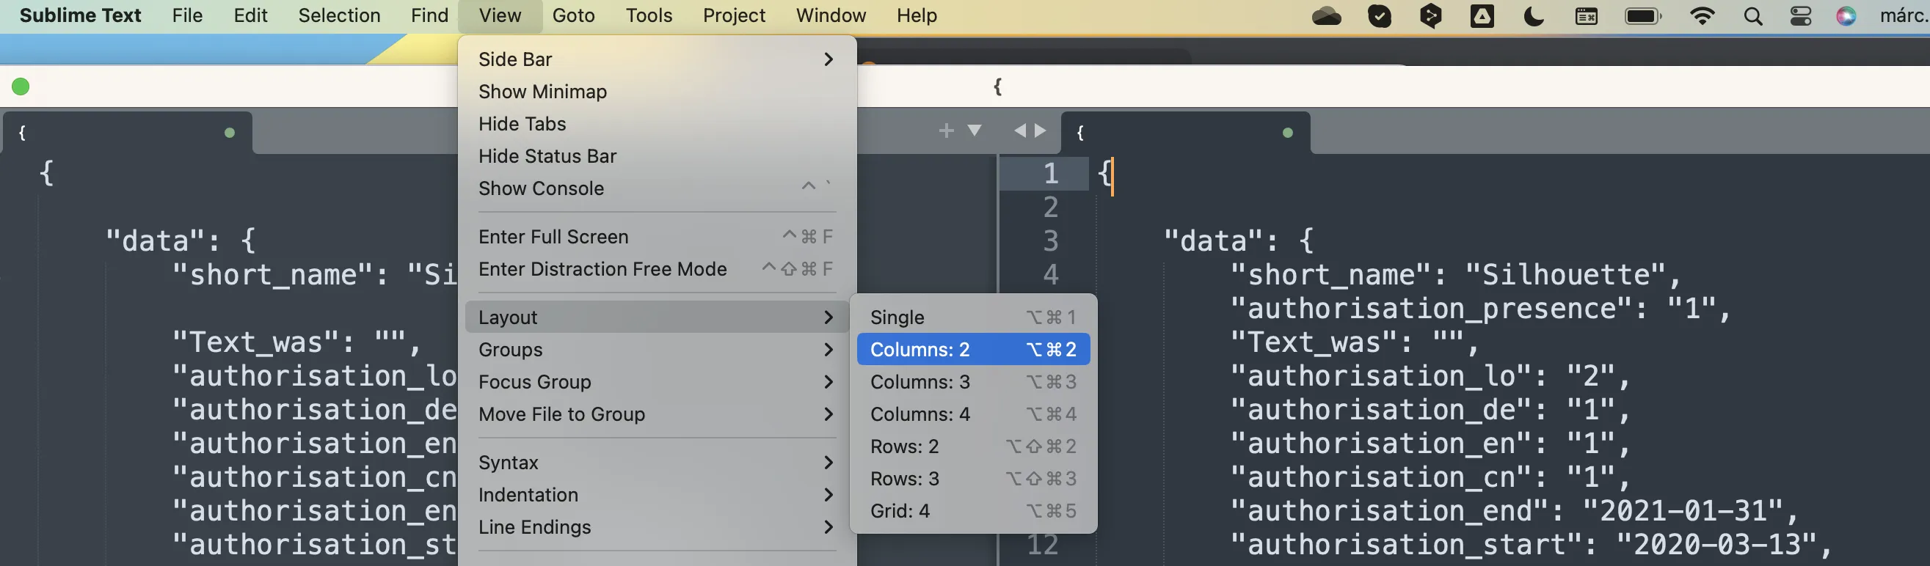Expand the Syntax submenu

coord(656,463)
